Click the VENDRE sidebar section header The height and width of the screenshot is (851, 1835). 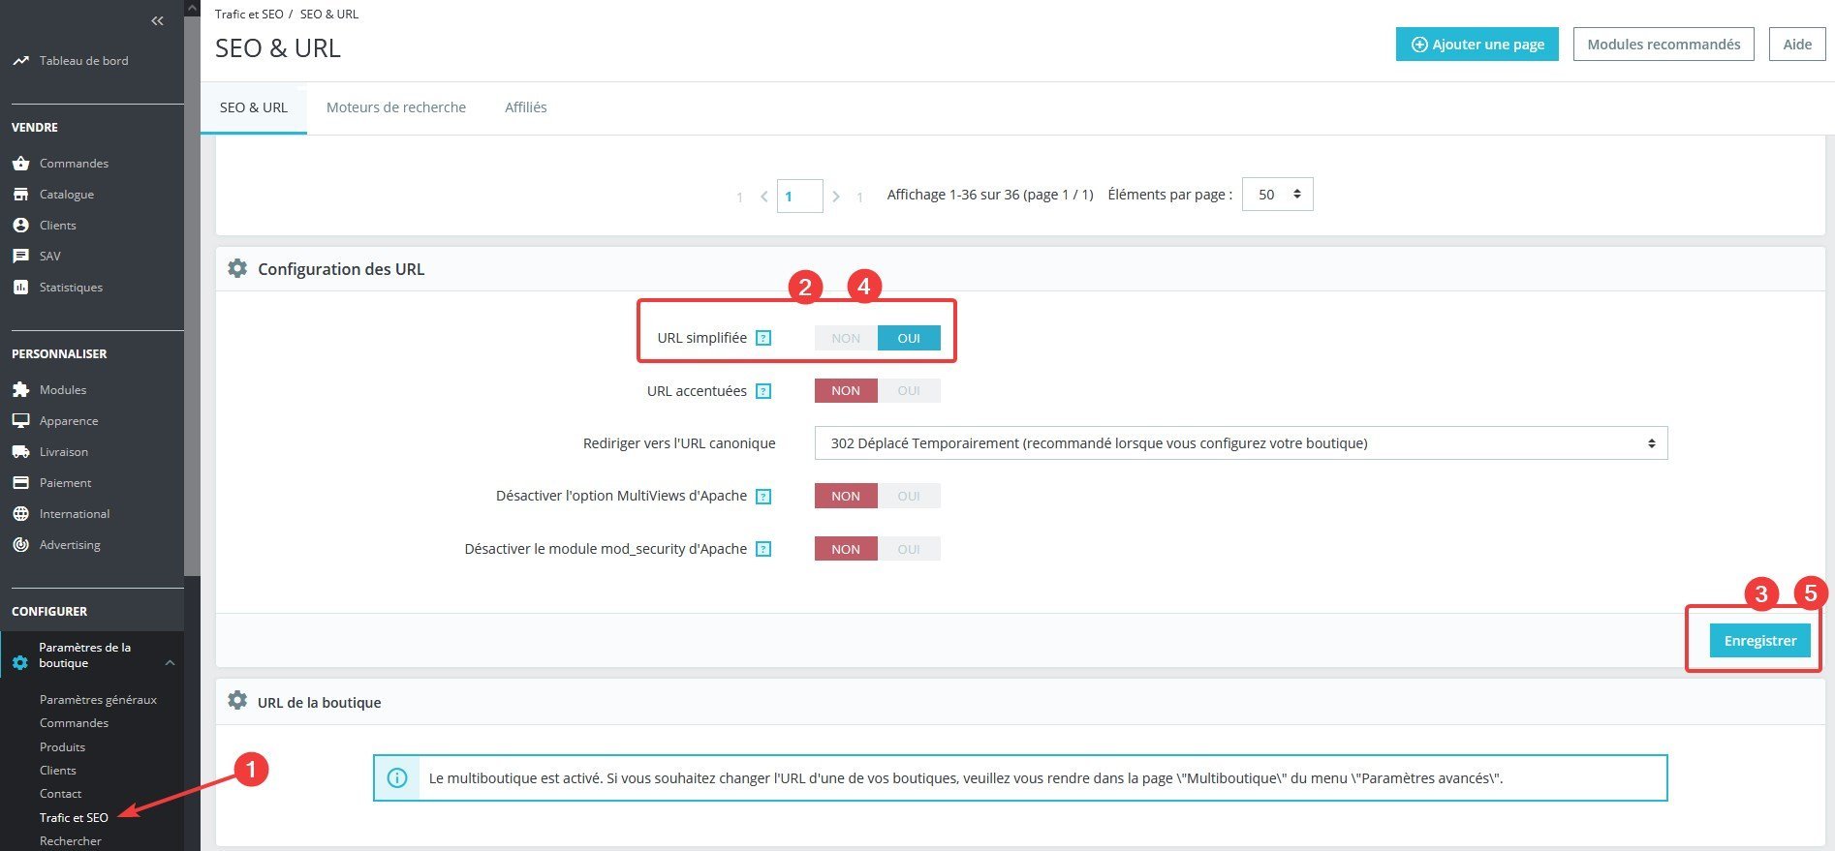pos(35,128)
